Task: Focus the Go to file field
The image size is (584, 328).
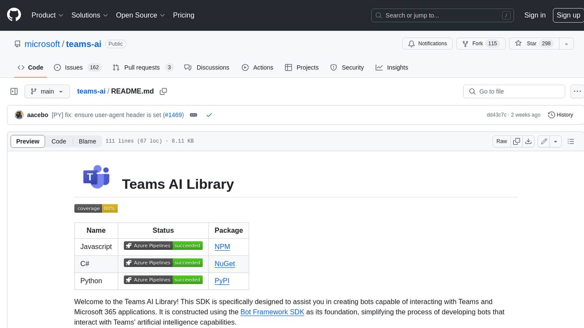Action: click(x=514, y=91)
